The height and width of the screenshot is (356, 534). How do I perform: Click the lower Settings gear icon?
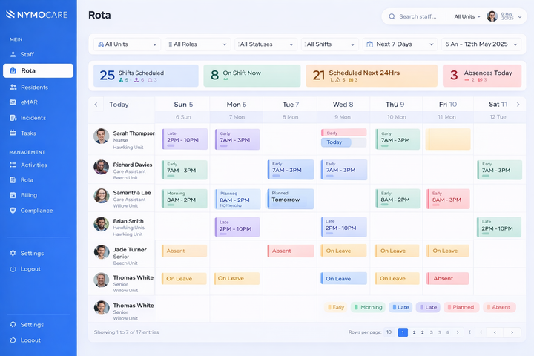pyautogui.click(x=13, y=325)
